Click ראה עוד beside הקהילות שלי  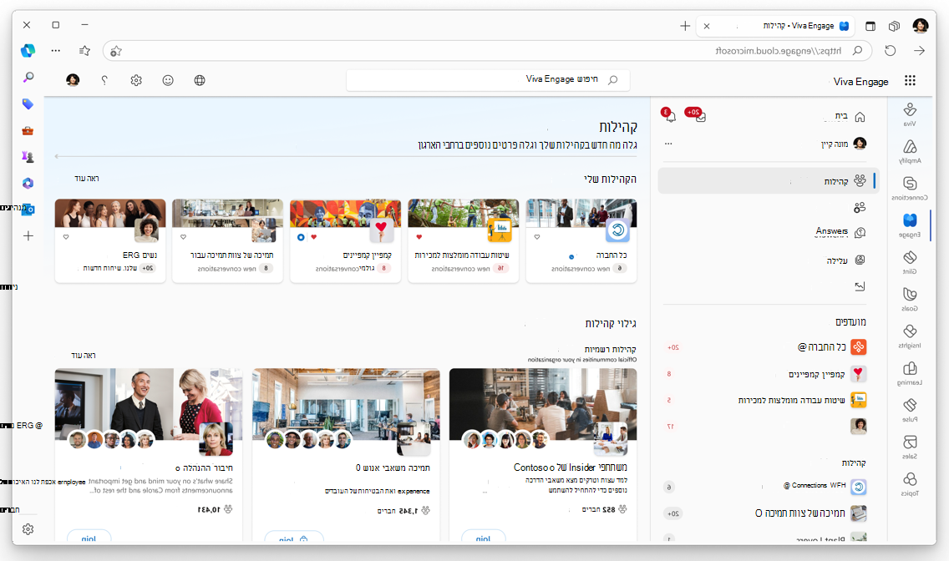(87, 179)
